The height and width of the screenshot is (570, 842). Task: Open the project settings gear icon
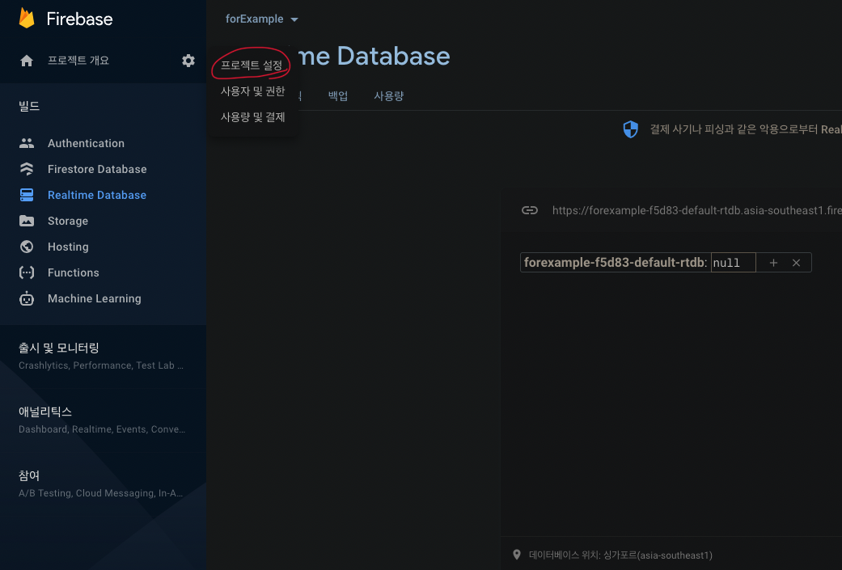(188, 61)
